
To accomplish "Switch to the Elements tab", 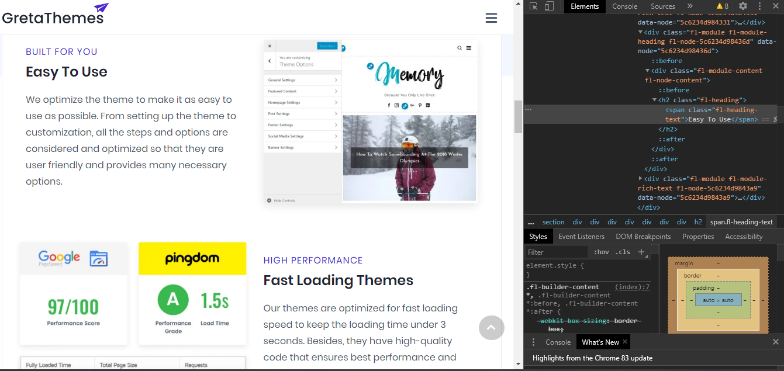I will [x=585, y=6].
